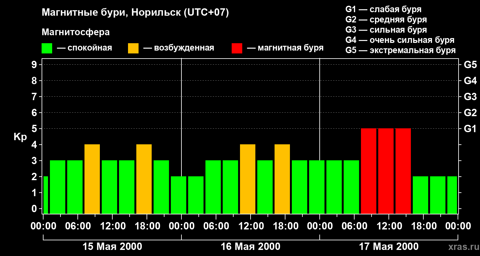Click the orange 'возбужденная' legend swatch
This screenshot has height=256, width=480.
[x=133, y=48]
